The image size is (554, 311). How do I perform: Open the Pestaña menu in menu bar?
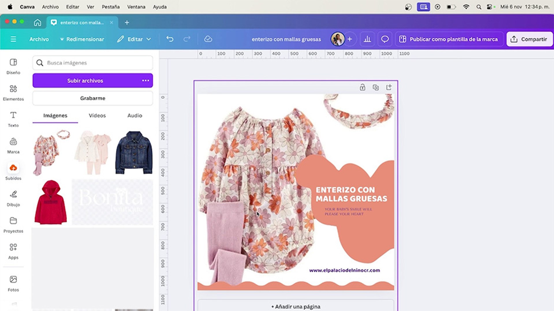click(x=111, y=7)
